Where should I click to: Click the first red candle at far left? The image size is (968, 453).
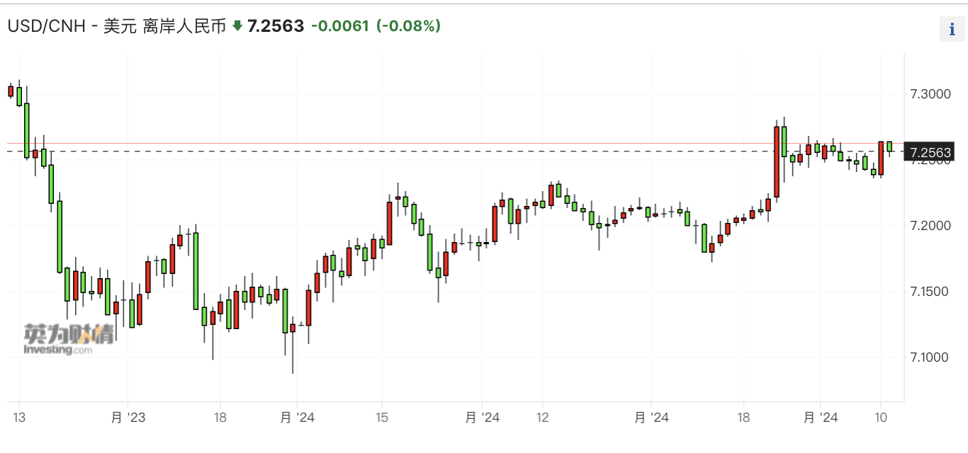[x=11, y=91]
